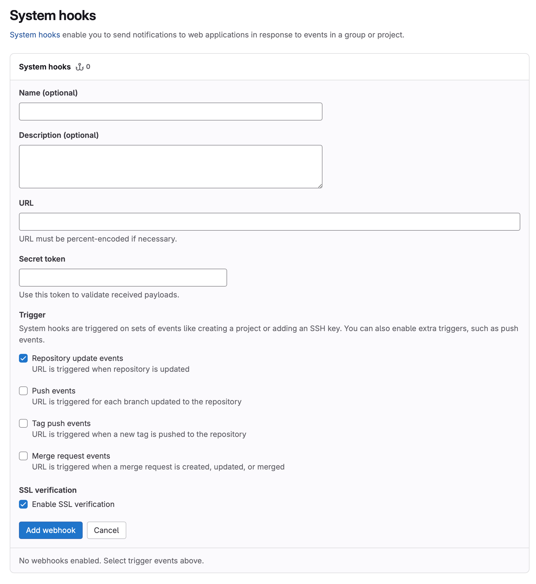Click the anchor hook count icon

point(79,67)
